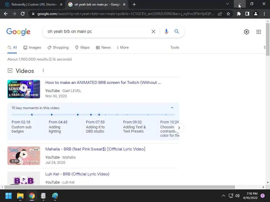Go back to the previous page
Screen dimensions: 270x202
[6, 14]
